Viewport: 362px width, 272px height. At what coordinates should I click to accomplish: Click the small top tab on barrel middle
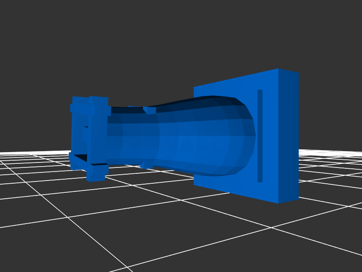tap(149, 110)
